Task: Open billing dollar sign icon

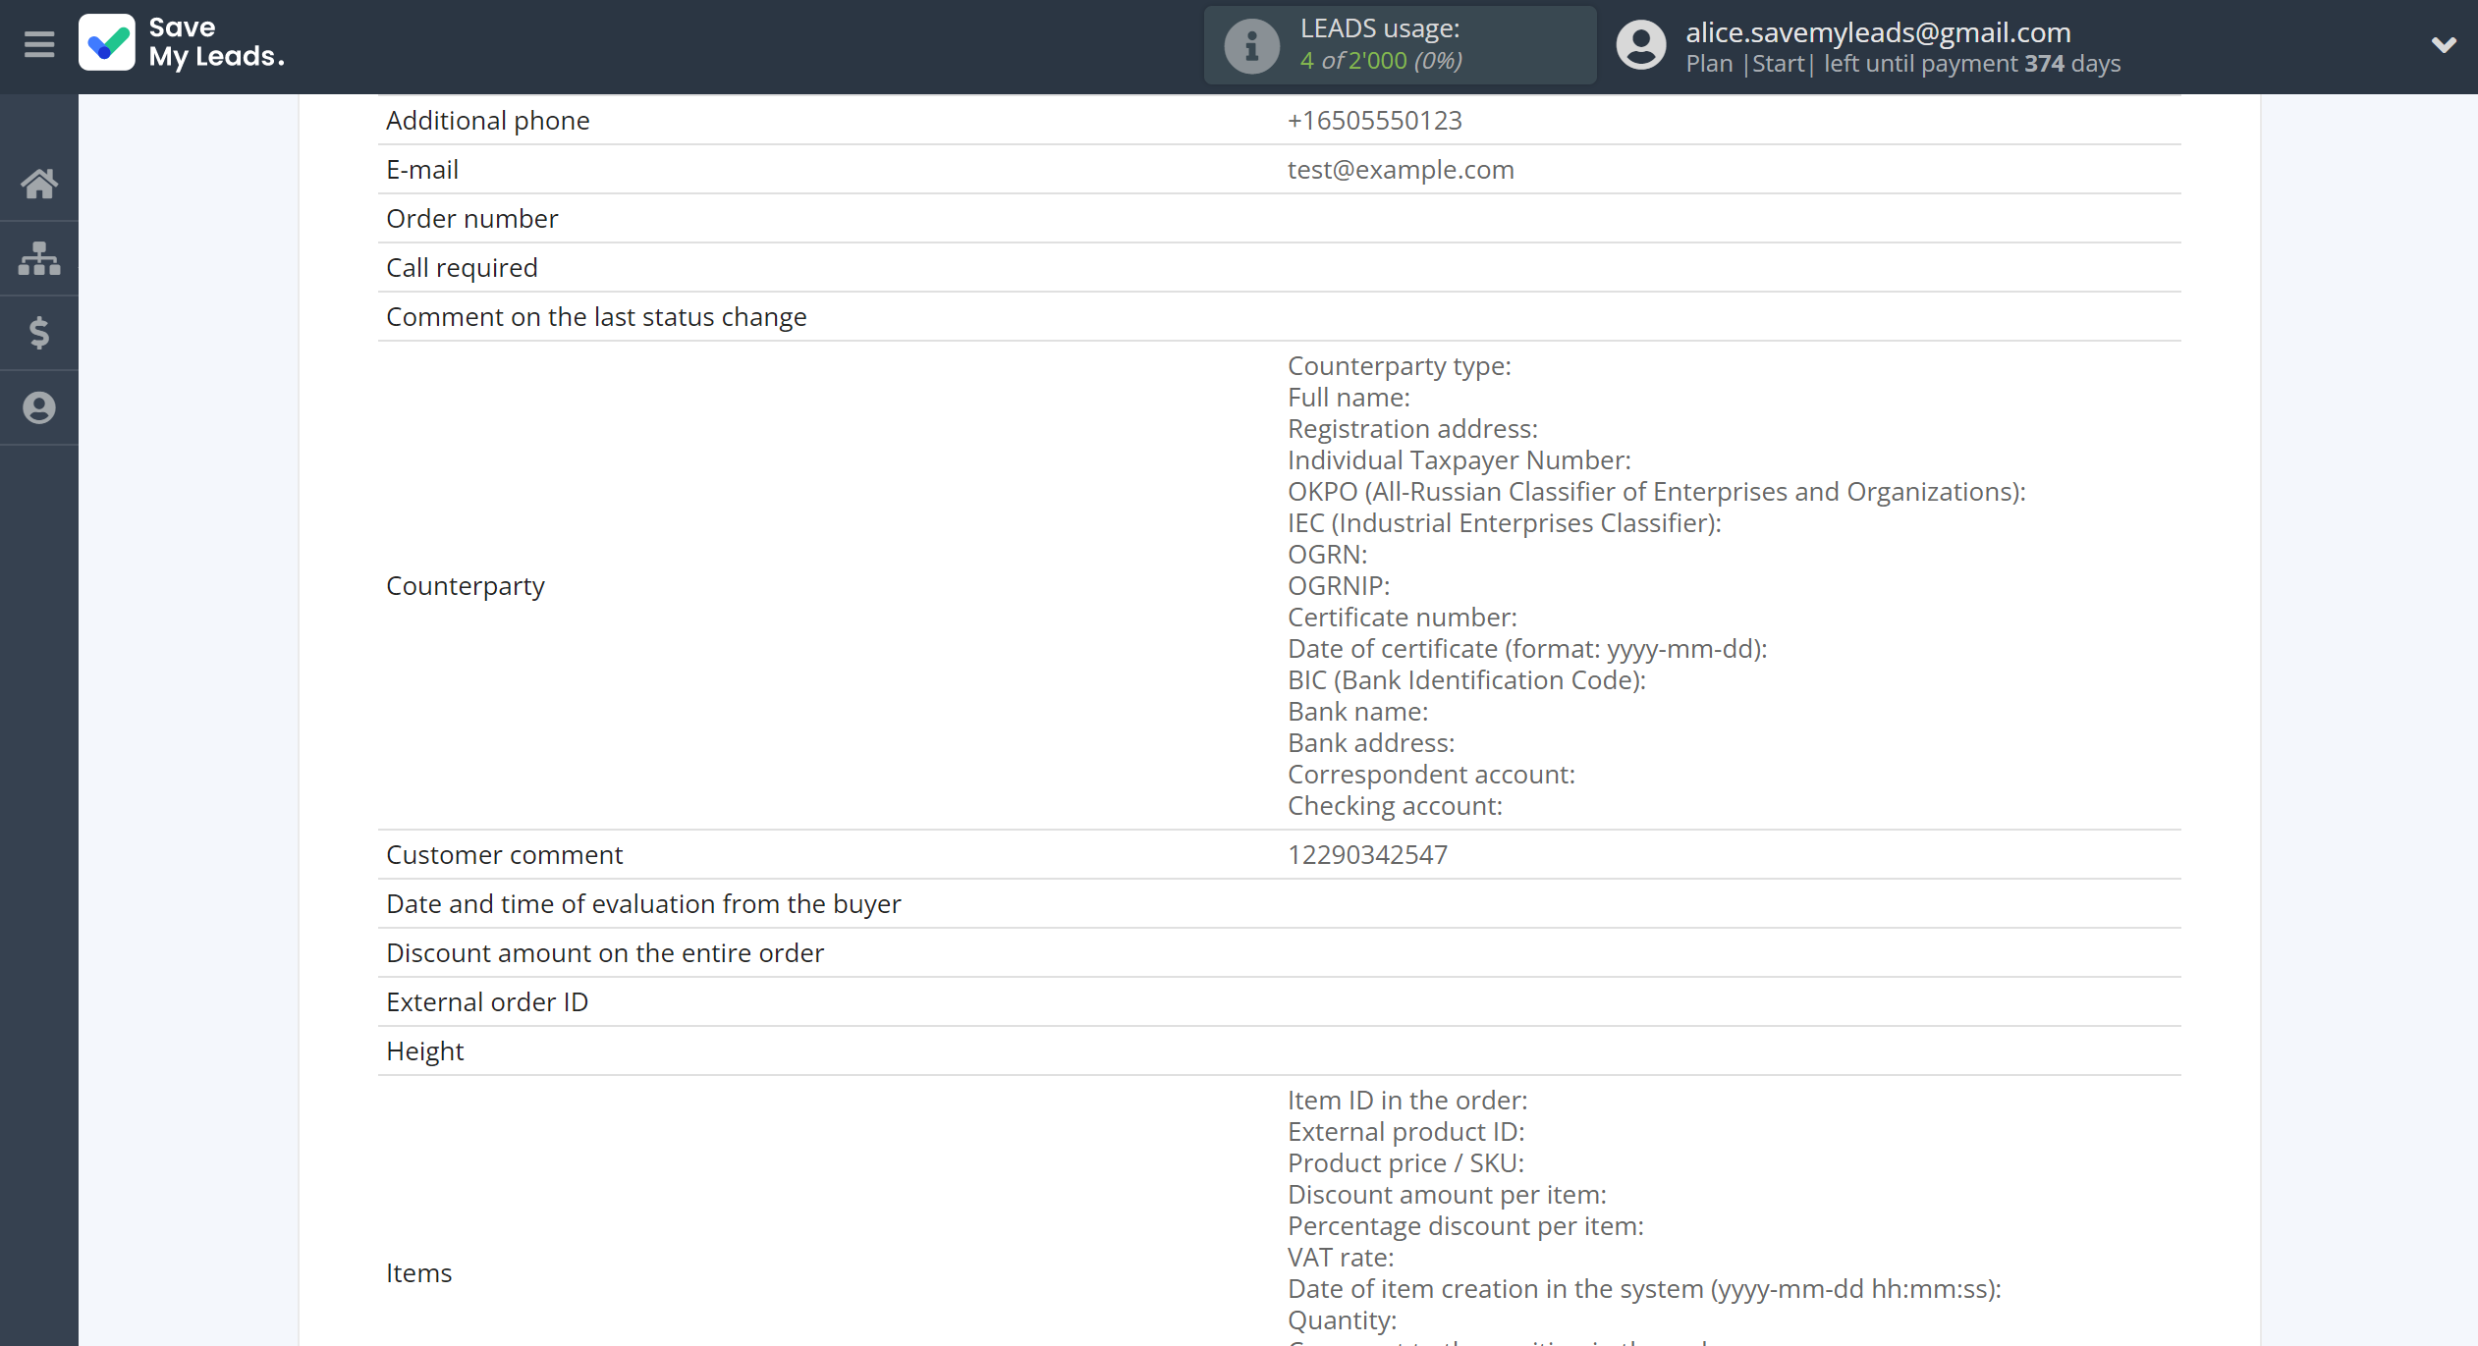Action: click(39, 333)
